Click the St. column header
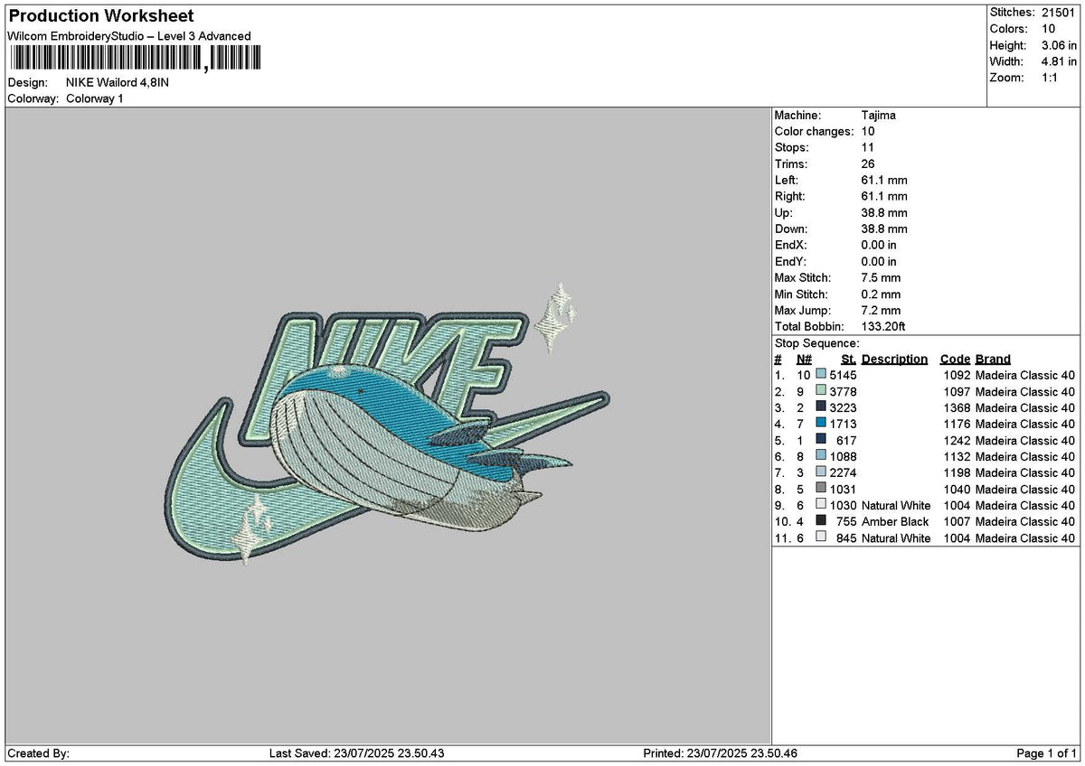Viewport: 1085px width, 766px height. (x=849, y=360)
